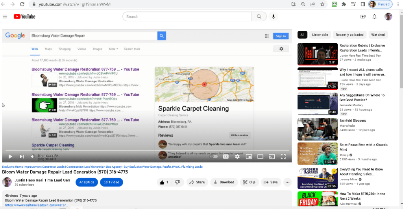Play the video
The width and height of the screenshot is (403, 209).
[10, 156]
